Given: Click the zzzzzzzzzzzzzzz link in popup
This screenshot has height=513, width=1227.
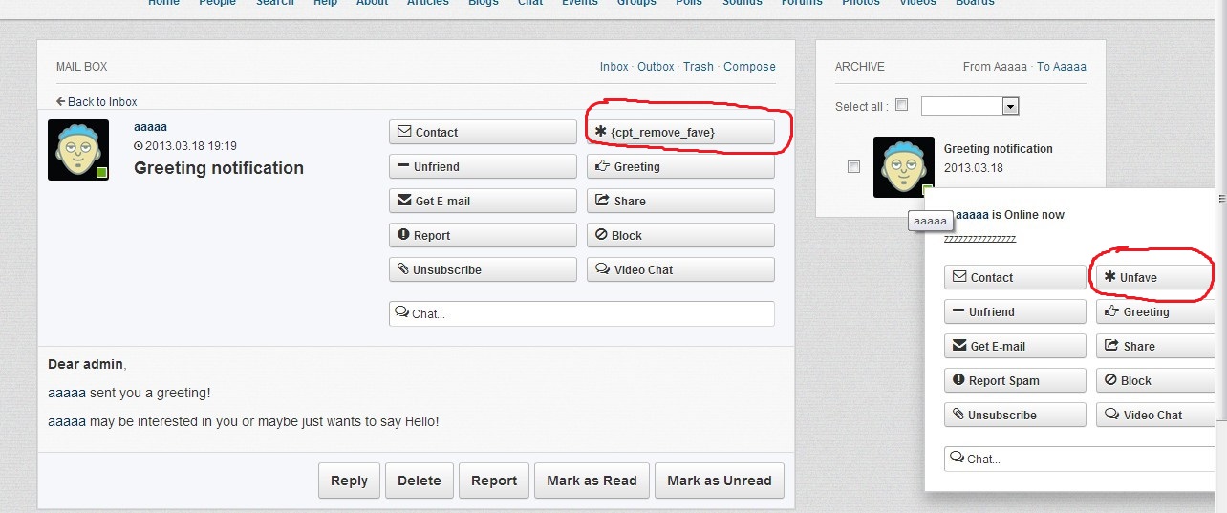Looking at the screenshot, I should click(x=979, y=239).
